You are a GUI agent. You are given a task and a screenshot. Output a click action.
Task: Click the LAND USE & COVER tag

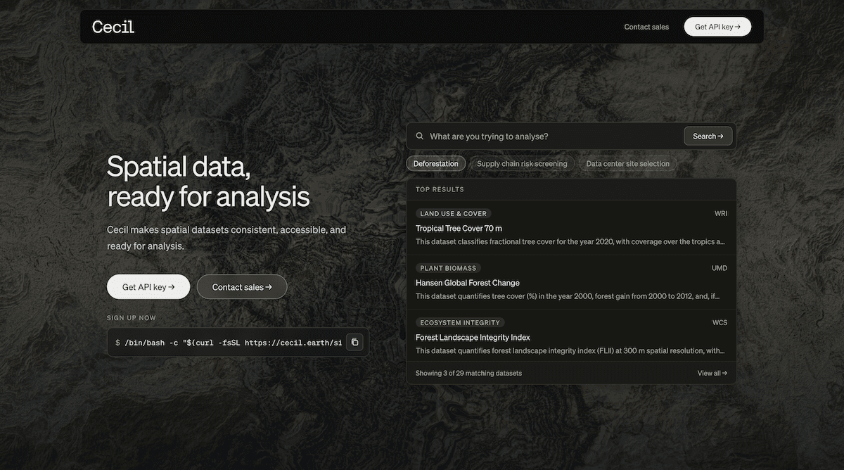pos(453,213)
